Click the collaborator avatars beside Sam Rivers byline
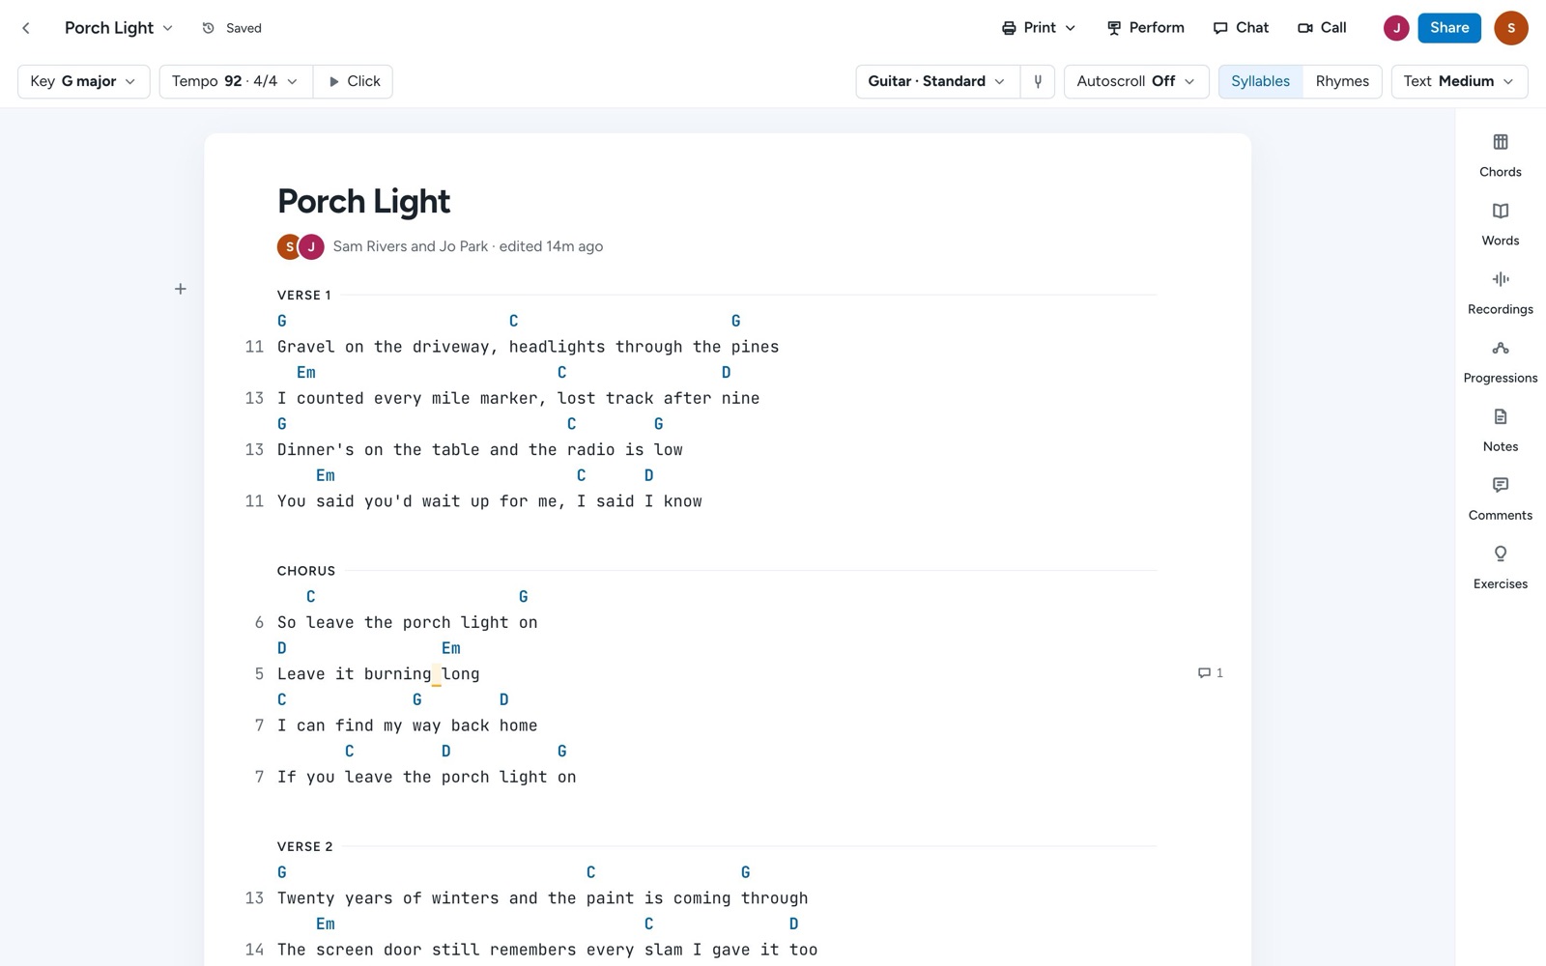This screenshot has width=1546, height=966. pos(301,246)
